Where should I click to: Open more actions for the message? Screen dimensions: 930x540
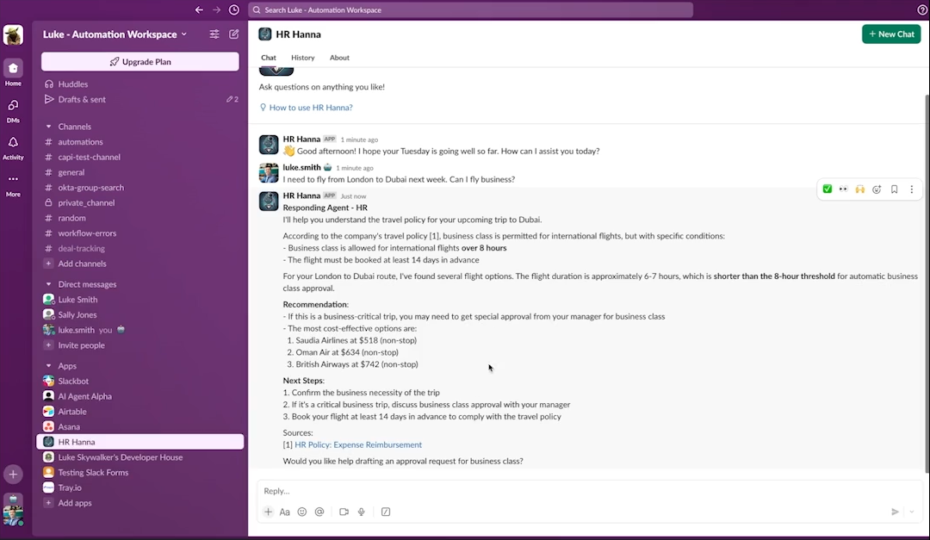(912, 189)
